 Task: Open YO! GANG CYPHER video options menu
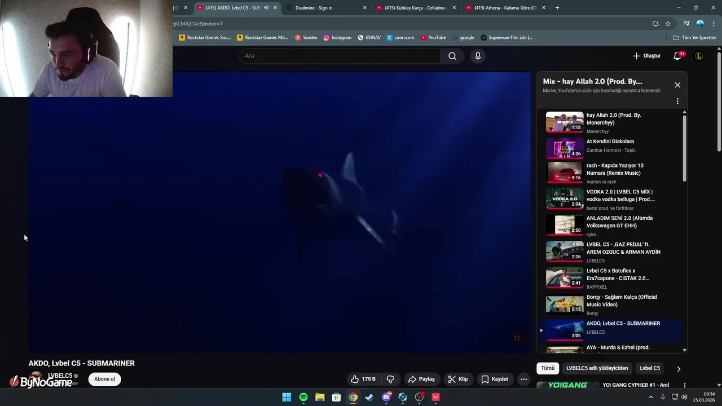(x=684, y=385)
